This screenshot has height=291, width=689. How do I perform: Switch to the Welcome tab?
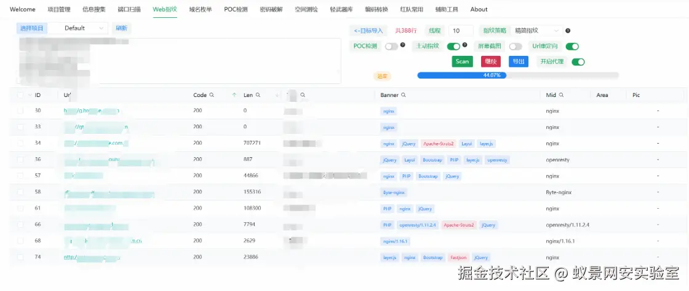[x=22, y=9]
